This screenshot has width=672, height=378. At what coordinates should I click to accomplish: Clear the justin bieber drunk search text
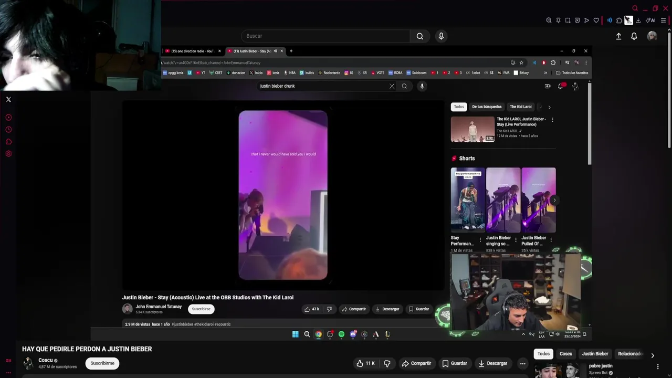(x=392, y=86)
